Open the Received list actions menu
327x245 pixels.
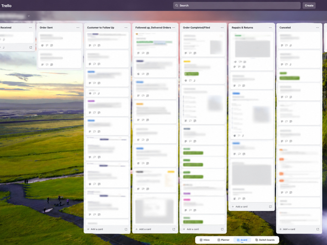(30, 28)
